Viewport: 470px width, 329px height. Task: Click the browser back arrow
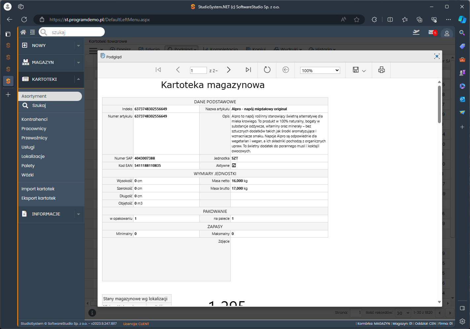[10, 20]
